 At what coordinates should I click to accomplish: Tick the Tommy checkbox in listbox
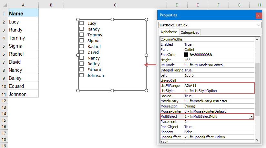coord(82,35)
